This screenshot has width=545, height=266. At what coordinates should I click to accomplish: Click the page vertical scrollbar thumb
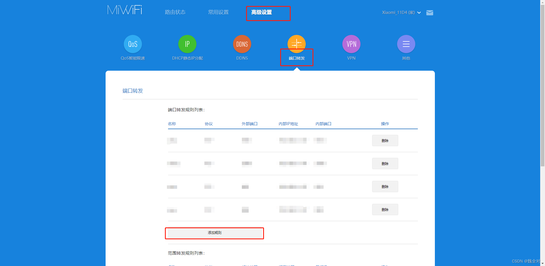click(x=542, y=85)
